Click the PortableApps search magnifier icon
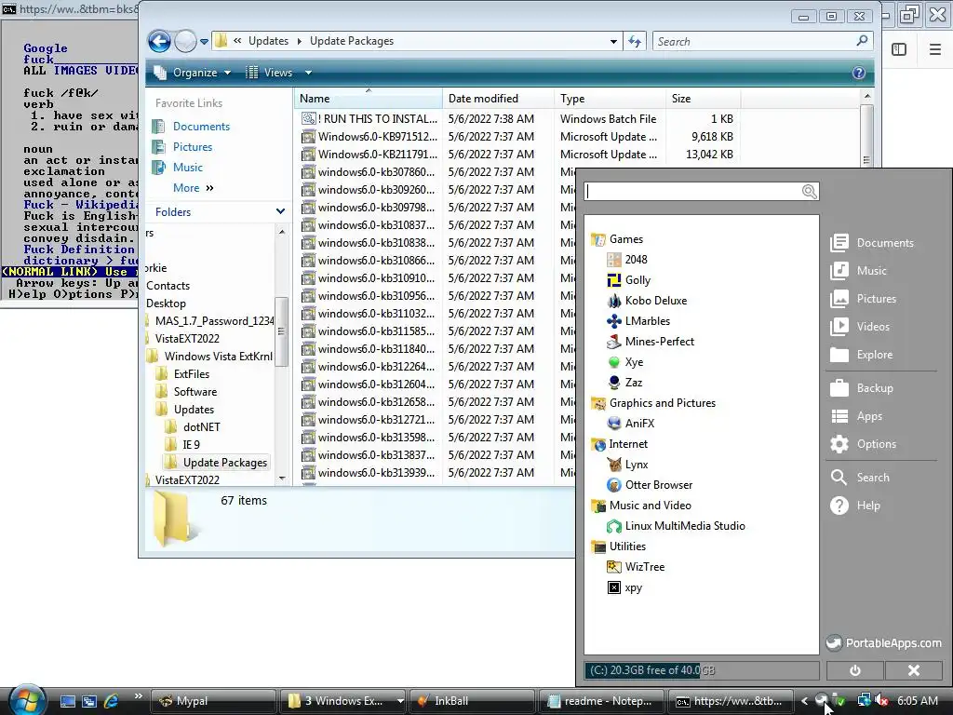953x715 pixels. click(x=809, y=192)
